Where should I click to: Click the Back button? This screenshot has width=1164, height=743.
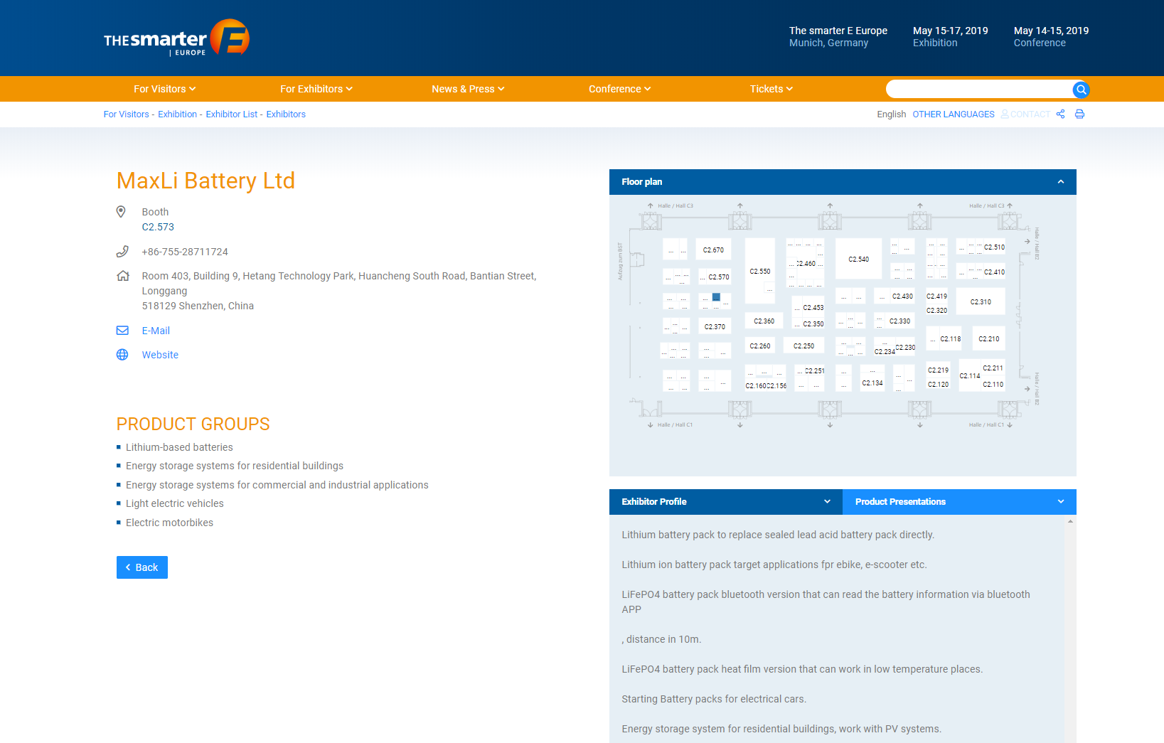(142, 567)
